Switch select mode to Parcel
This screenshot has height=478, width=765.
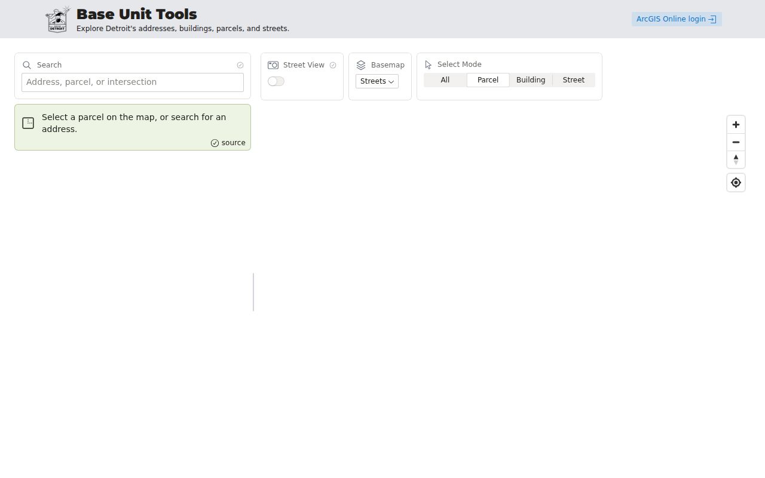(x=488, y=80)
